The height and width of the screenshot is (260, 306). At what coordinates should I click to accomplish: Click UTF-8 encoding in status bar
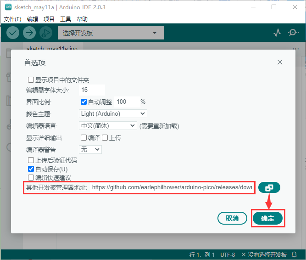(x=228, y=255)
